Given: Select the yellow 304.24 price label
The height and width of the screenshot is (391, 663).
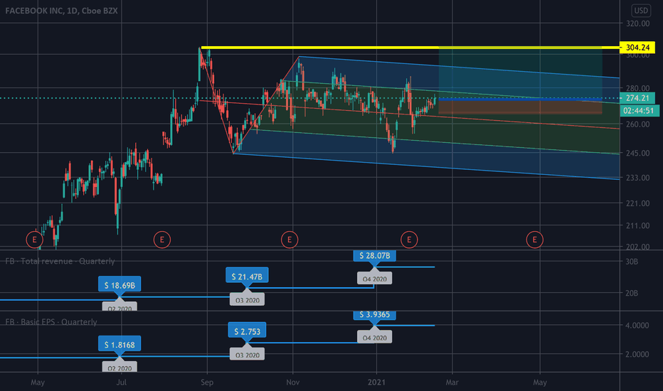Looking at the screenshot, I should click(x=637, y=48).
